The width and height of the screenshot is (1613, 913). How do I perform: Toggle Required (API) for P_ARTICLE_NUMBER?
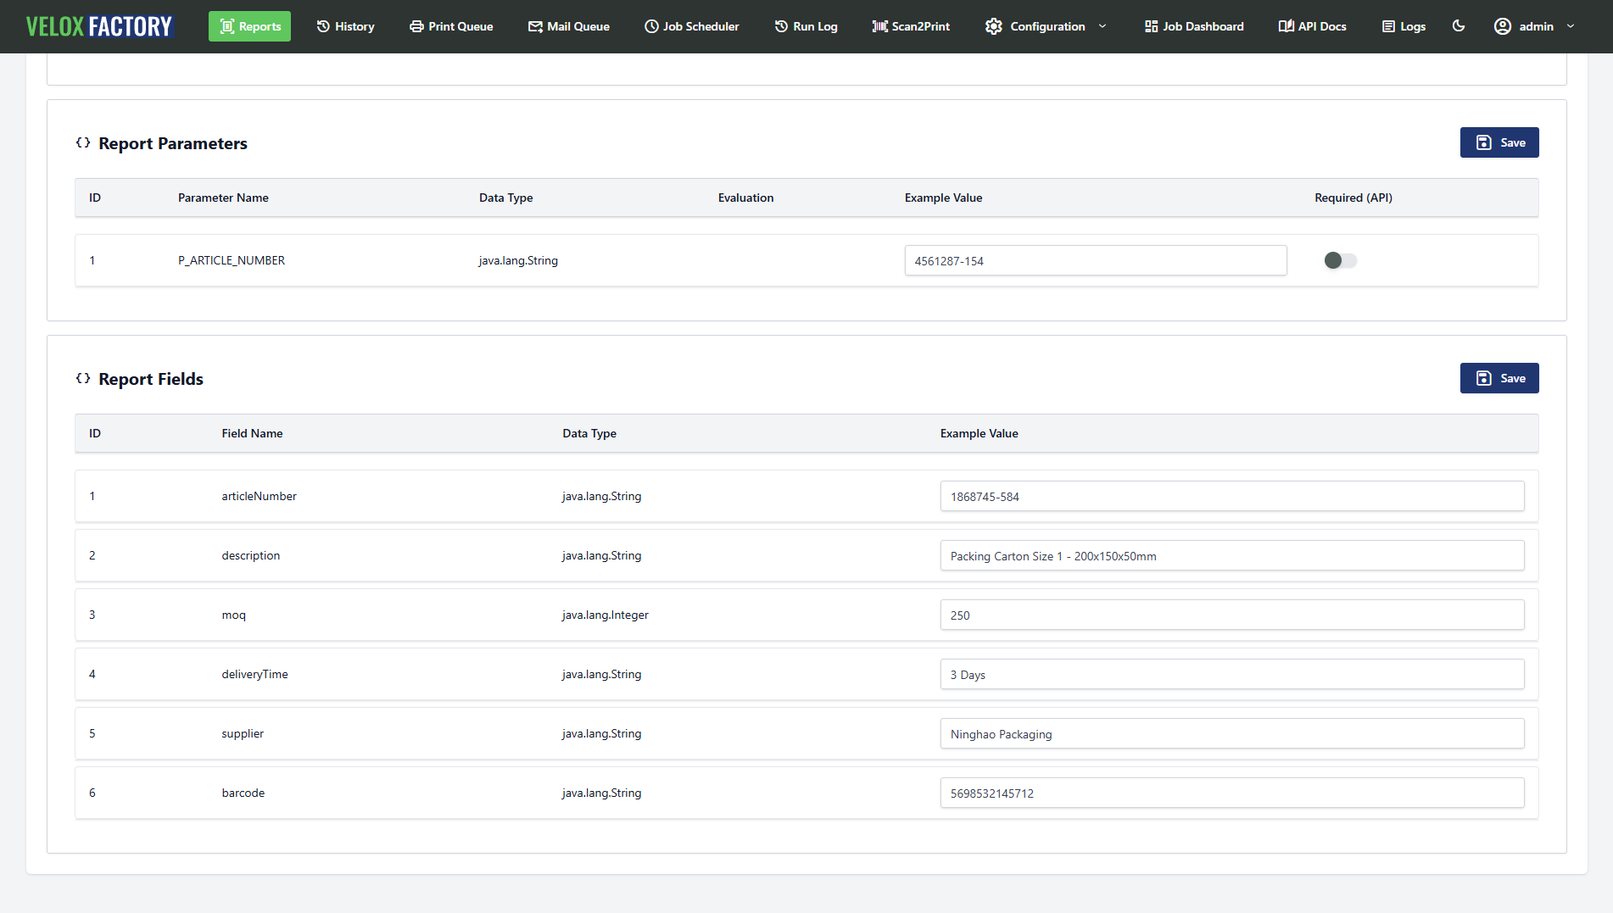1340,260
